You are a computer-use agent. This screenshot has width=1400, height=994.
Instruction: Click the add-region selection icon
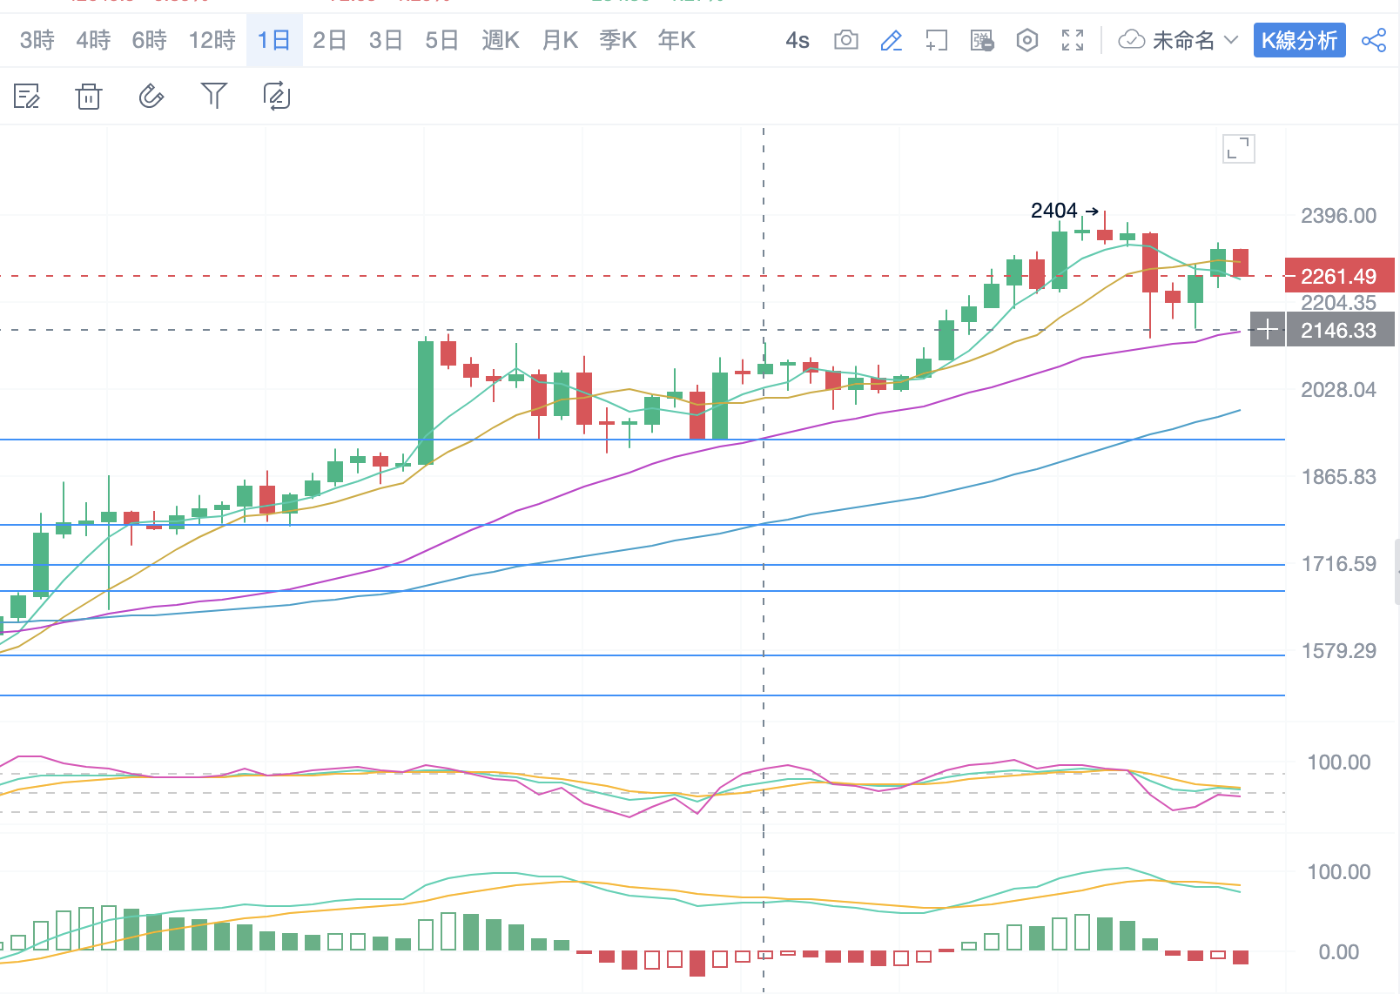pyautogui.click(x=936, y=40)
